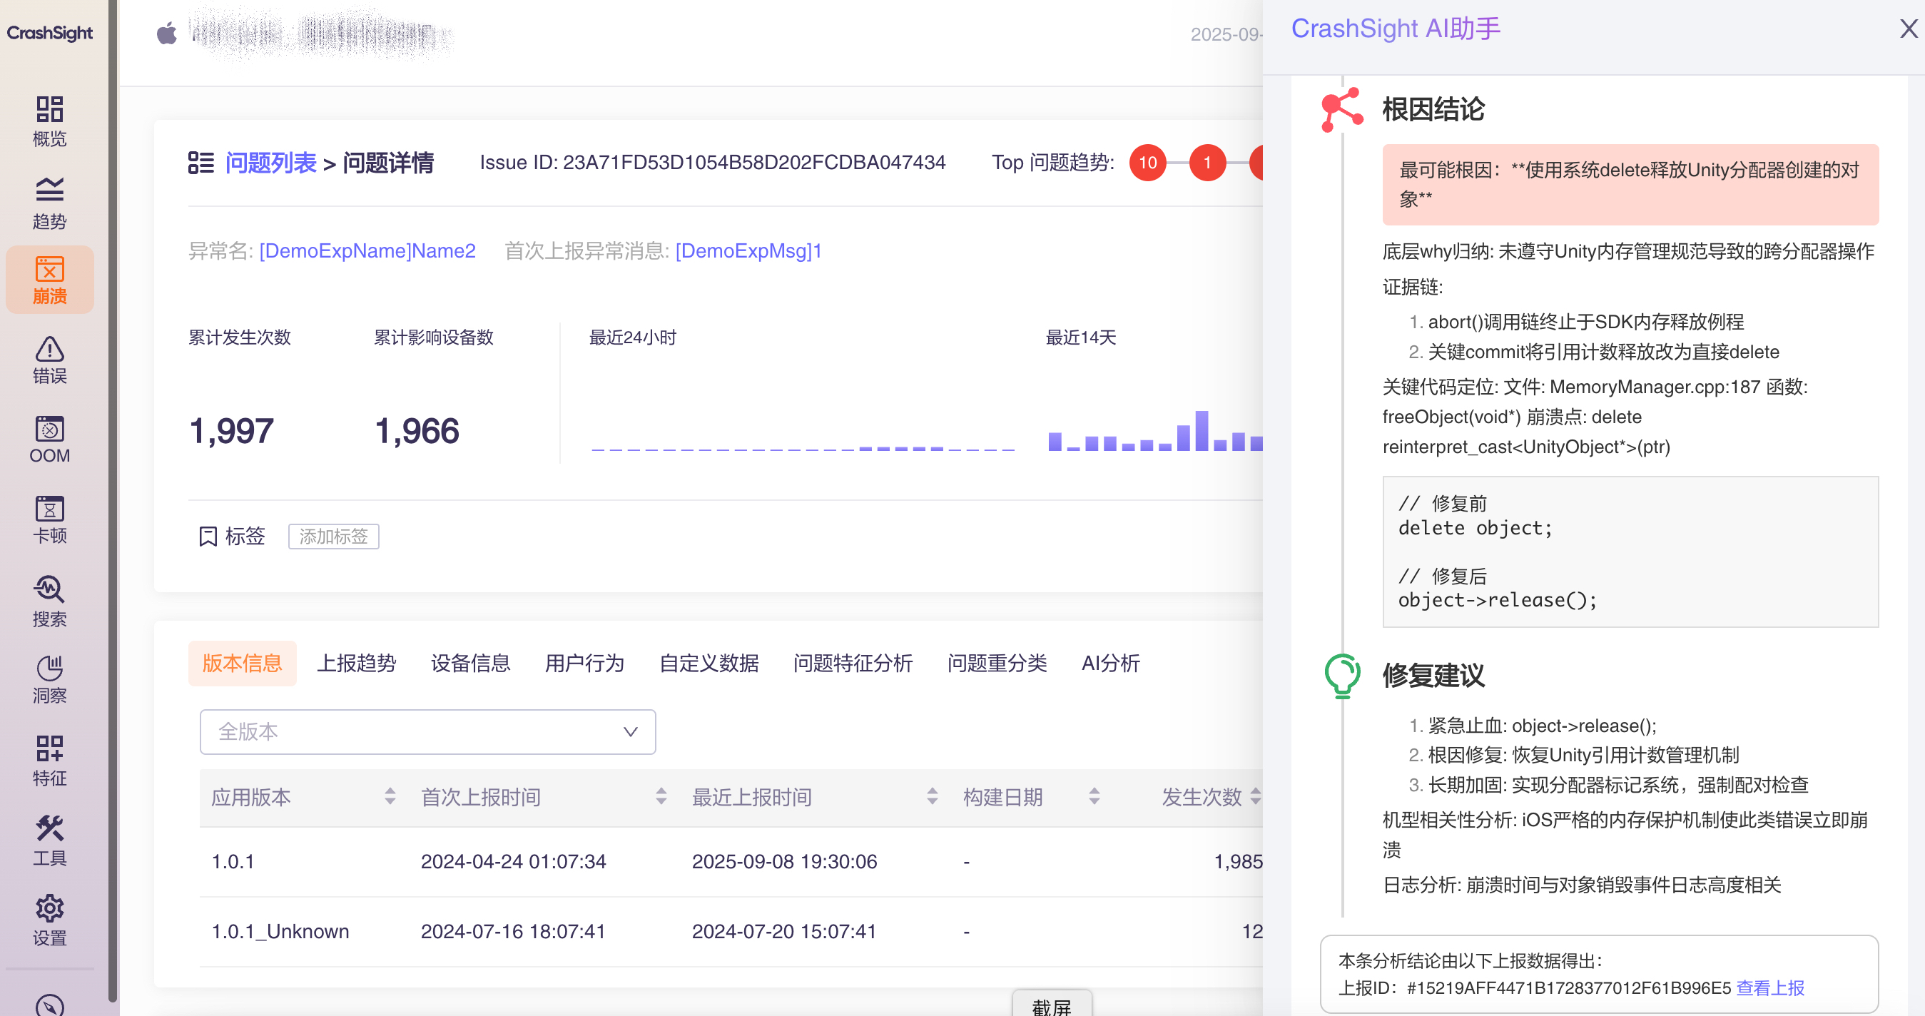Open the 全版本 version dropdown
This screenshot has height=1016, width=1925.
click(x=427, y=731)
